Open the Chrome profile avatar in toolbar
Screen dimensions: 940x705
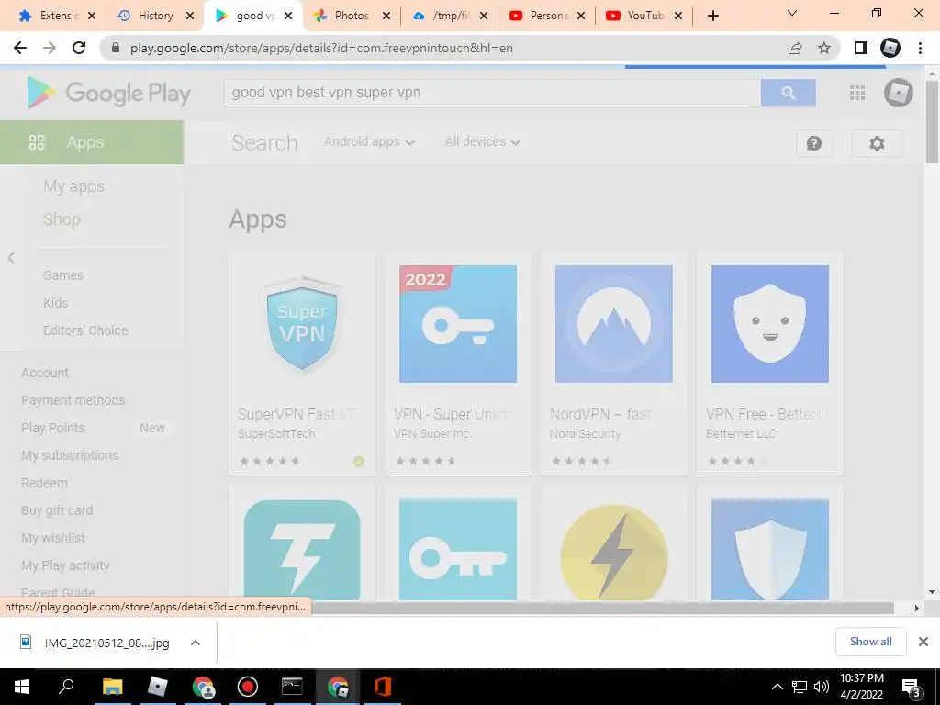click(890, 48)
